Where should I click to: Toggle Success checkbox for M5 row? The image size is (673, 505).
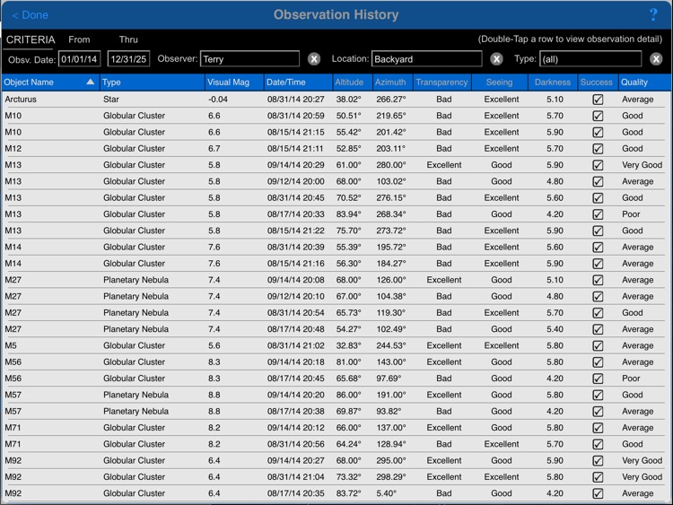pos(598,346)
